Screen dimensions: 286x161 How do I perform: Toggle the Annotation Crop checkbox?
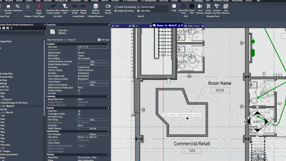[79, 117]
